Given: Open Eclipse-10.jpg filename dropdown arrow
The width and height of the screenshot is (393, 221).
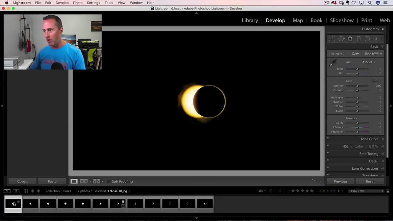Looking at the screenshot, I should tap(129, 191).
